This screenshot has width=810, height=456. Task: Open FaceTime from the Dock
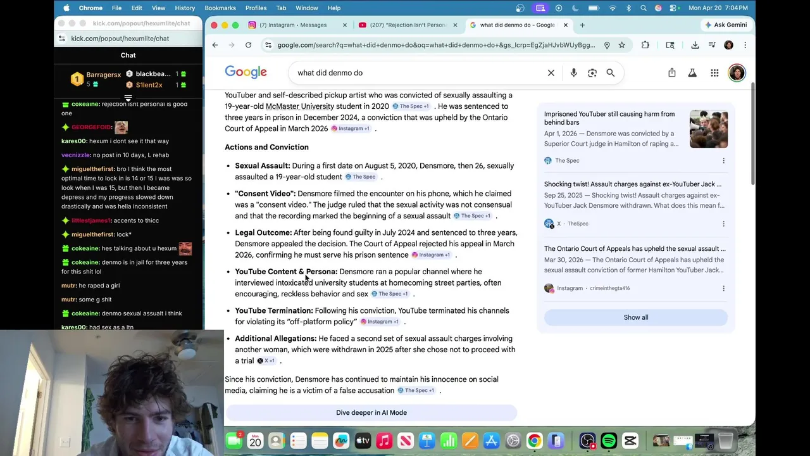[234, 440]
